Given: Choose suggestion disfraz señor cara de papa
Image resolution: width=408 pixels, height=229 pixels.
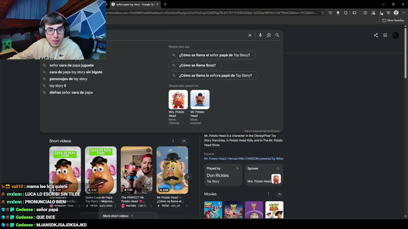Looking at the screenshot, I should tap(71, 93).
